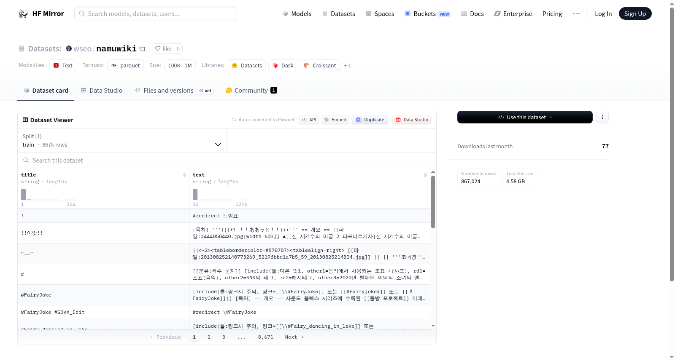Click the cell '#redirect \#FairyJoke'

point(309,312)
